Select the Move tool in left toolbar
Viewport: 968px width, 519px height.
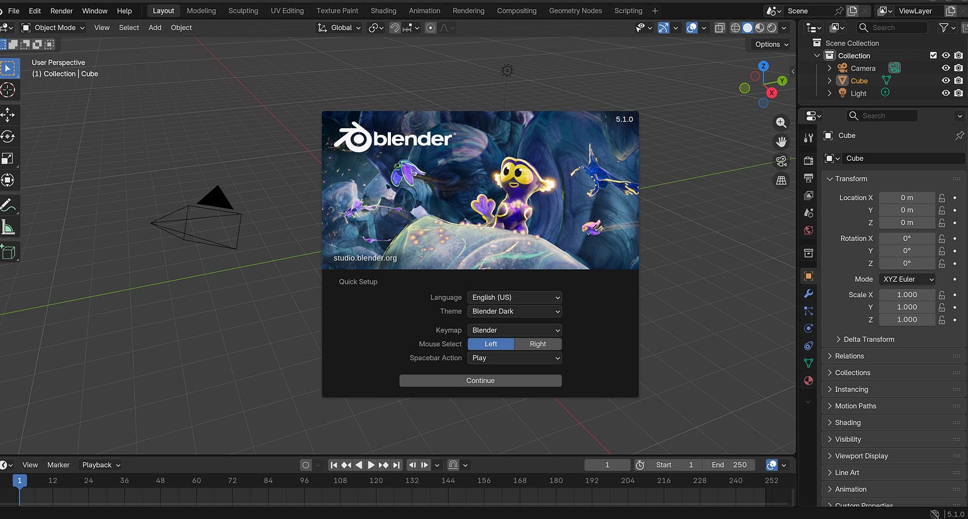tap(8, 114)
